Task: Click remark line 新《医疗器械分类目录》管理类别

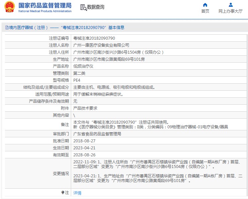Action: 151,127
